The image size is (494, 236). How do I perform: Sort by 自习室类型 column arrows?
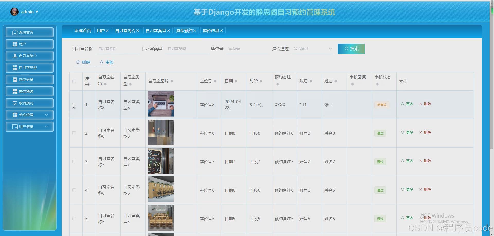(130, 84)
